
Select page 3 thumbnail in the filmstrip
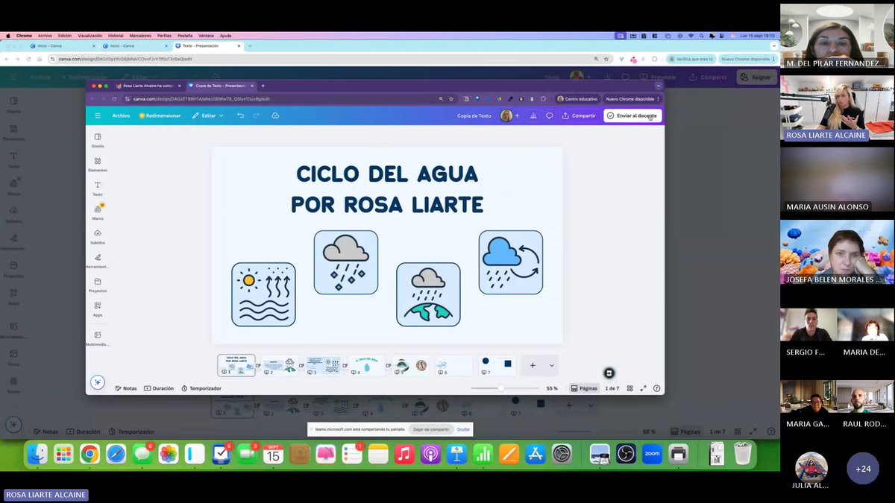[x=323, y=364]
